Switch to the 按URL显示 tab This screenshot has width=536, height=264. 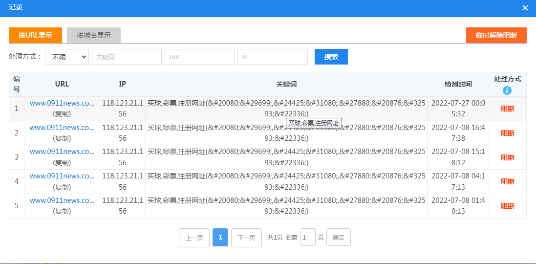[x=35, y=35]
